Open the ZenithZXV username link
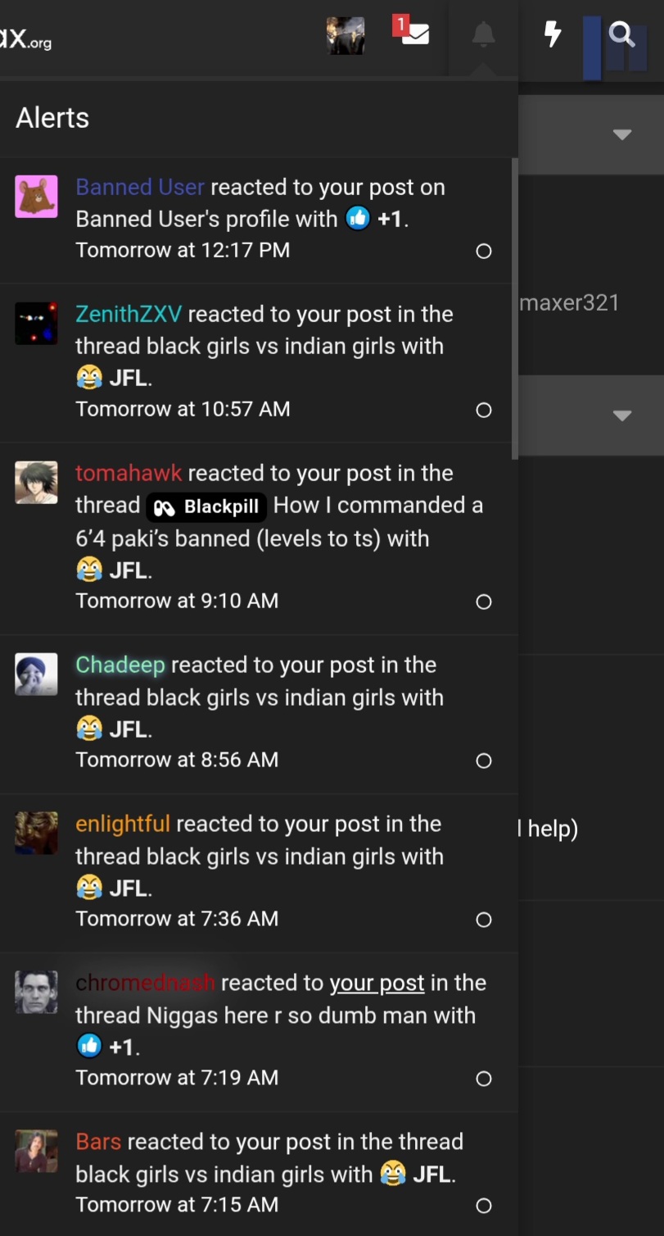The image size is (664, 1236). [x=129, y=314]
